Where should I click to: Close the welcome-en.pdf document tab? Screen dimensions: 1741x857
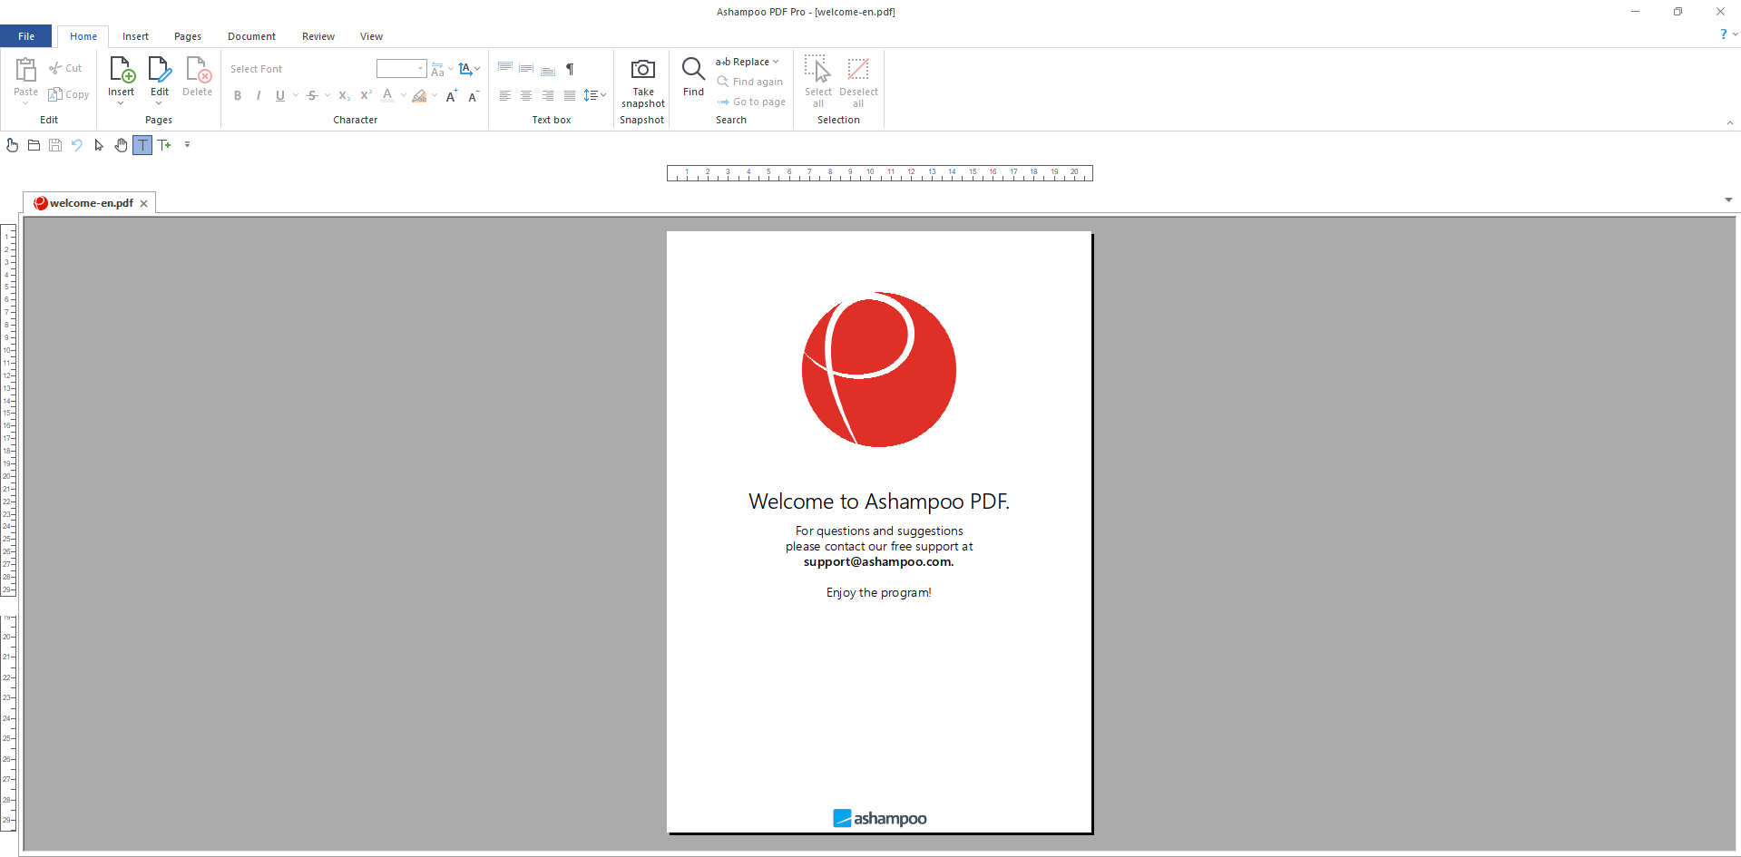[x=143, y=204]
